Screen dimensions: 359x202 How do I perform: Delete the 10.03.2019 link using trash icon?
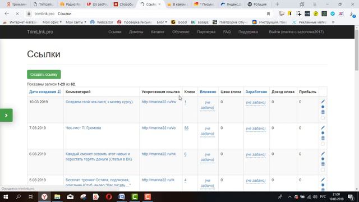[323, 112]
